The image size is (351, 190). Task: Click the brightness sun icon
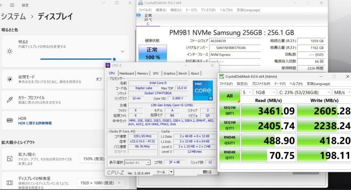(9, 51)
